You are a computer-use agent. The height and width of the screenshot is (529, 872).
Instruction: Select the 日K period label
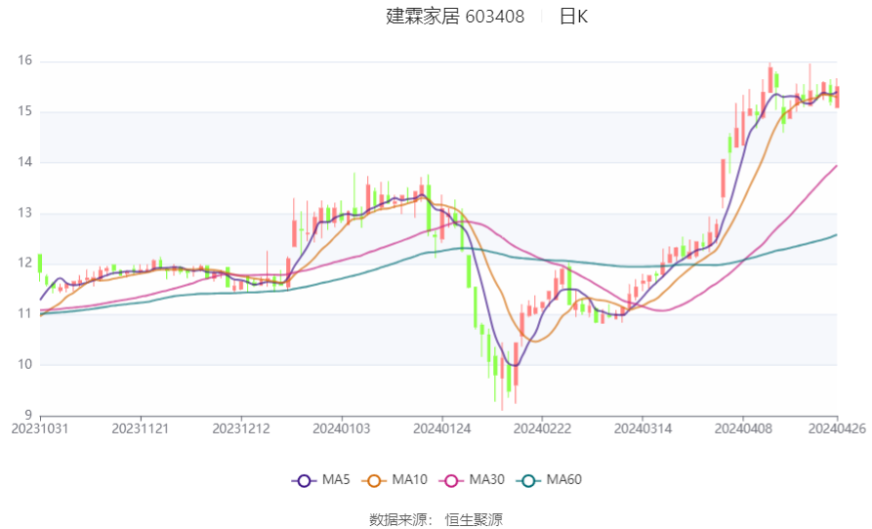click(573, 17)
